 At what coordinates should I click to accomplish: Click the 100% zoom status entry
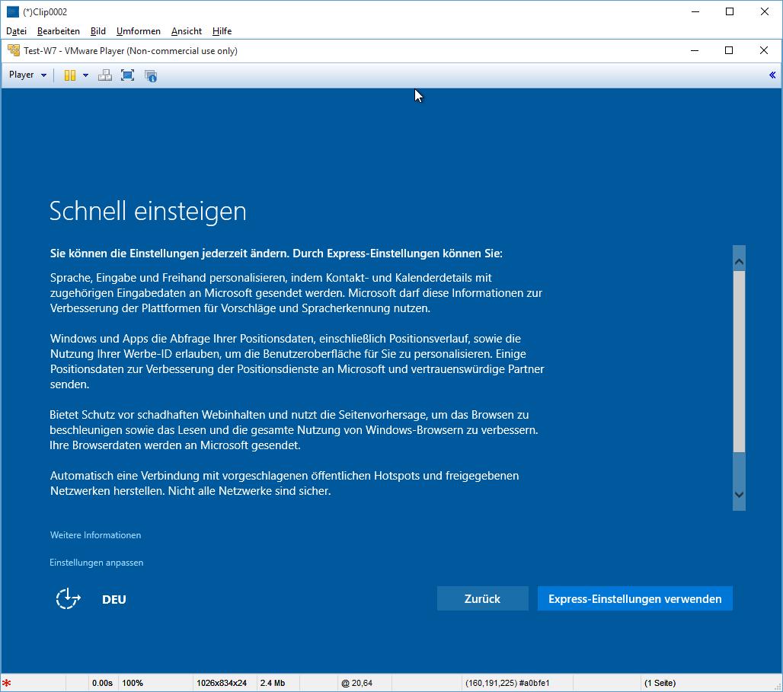point(133,683)
